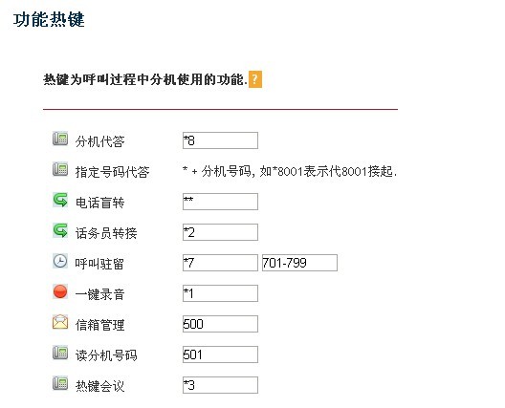Click the green arrow icon beside 电话盲转
Image resolution: width=505 pixels, height=408 pixels.
click(60, 200)
